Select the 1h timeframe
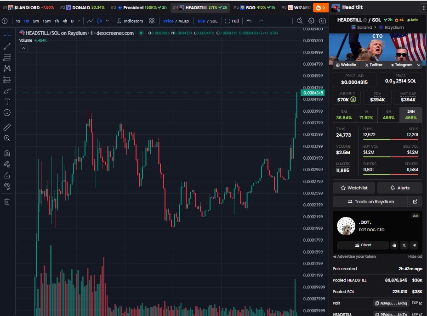This screenshot has height=316, width=427. click(57, 21)
